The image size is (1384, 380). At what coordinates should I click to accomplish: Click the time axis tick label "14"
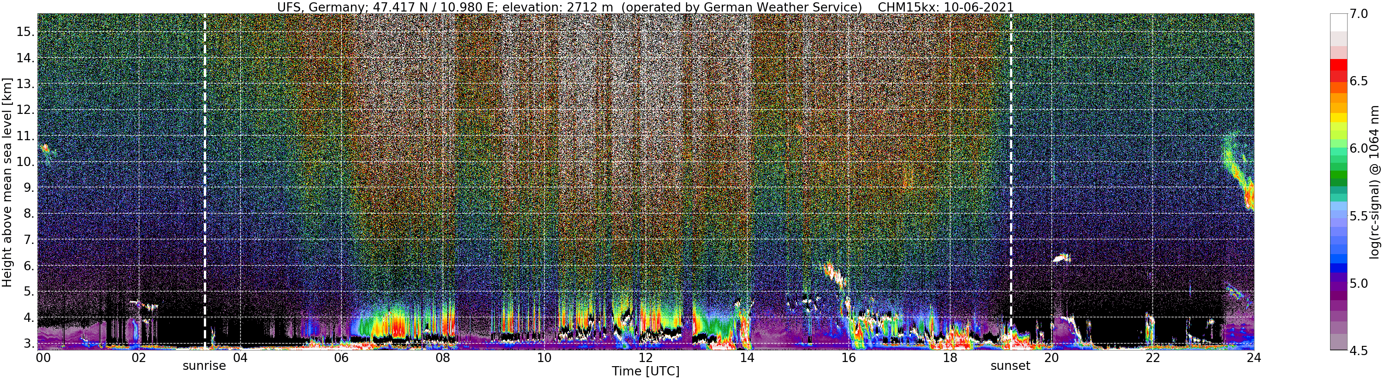747,358
